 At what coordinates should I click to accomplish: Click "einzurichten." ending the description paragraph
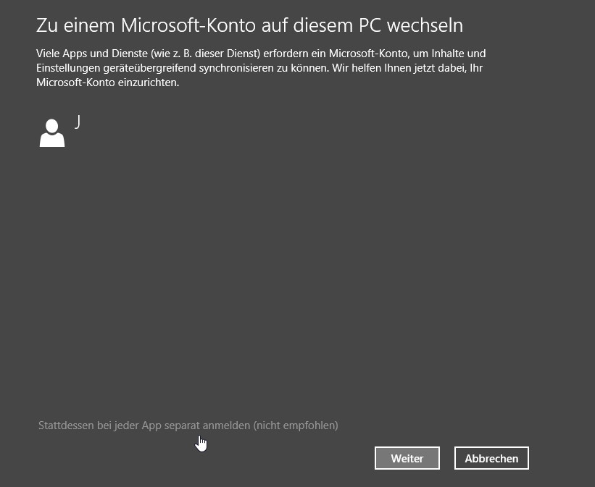click(149, 82)
